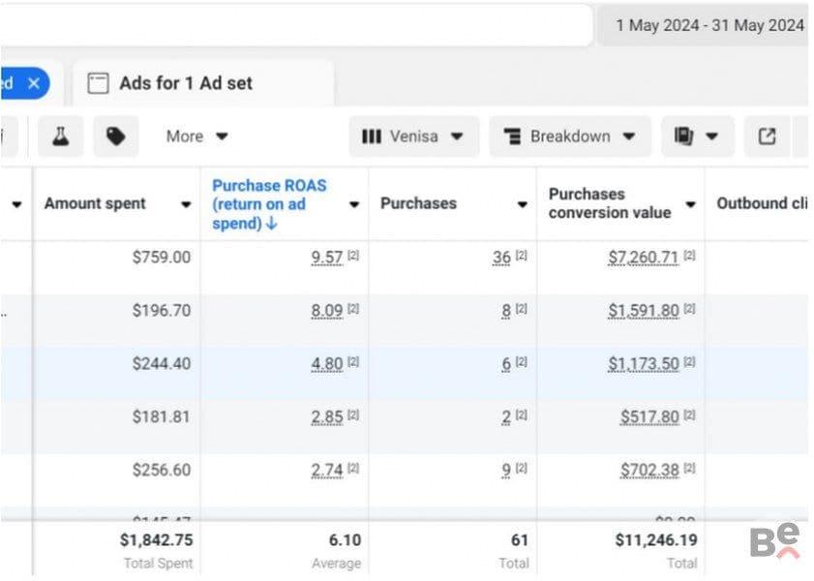
Task: Open the export share icon button
Action: point(767,137)
